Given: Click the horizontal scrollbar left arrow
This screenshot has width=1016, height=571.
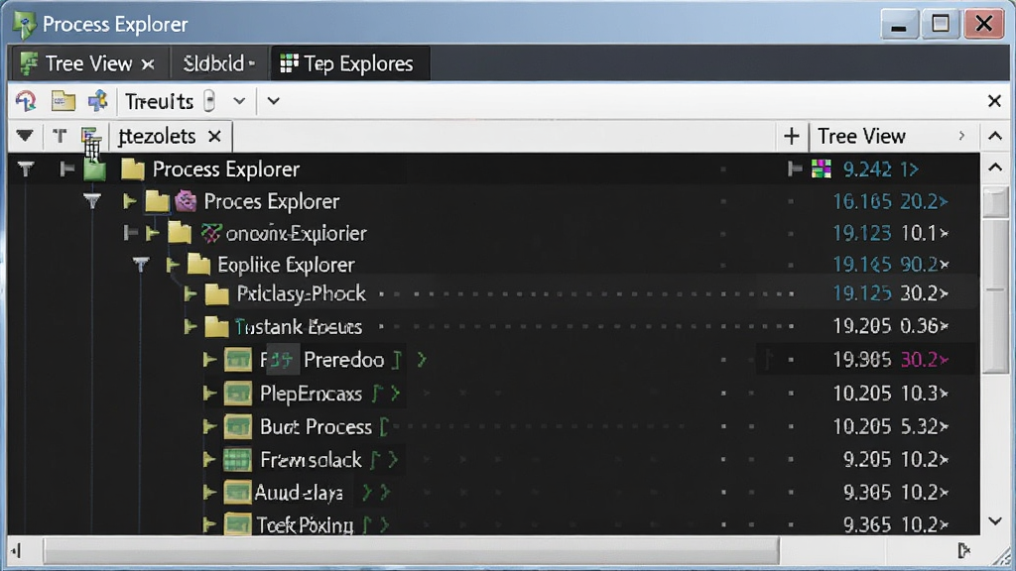Looking at the screenshot, I should (16, 551).
